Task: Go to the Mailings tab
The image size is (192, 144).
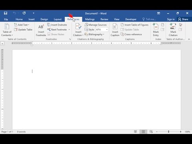Action: click(x=90, y=19)
